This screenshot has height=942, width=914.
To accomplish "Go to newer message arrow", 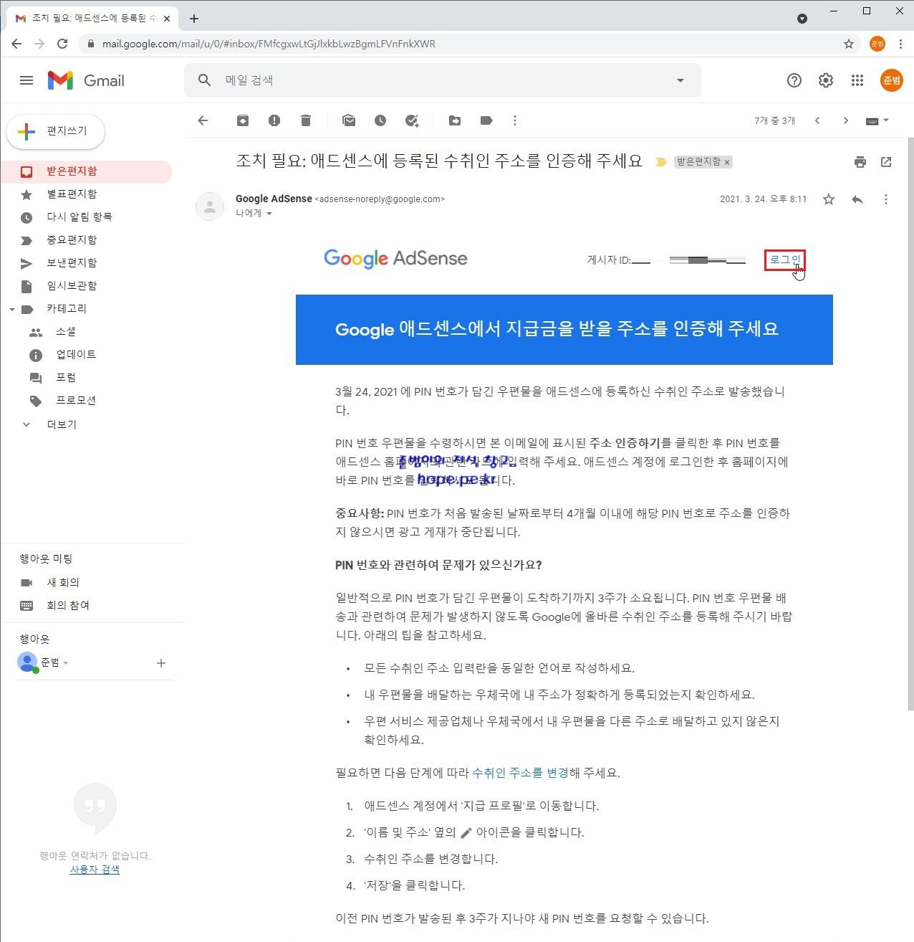I will click(x=817, y=120).
